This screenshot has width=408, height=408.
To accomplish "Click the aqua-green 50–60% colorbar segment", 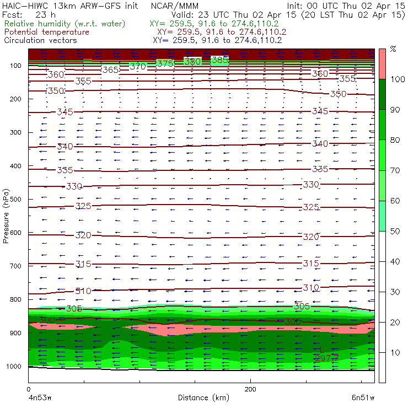I will click(x=382, y=216).
